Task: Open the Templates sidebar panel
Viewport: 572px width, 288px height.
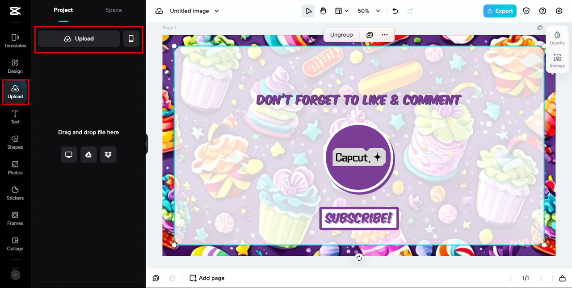Action: (x=15, y=41)
